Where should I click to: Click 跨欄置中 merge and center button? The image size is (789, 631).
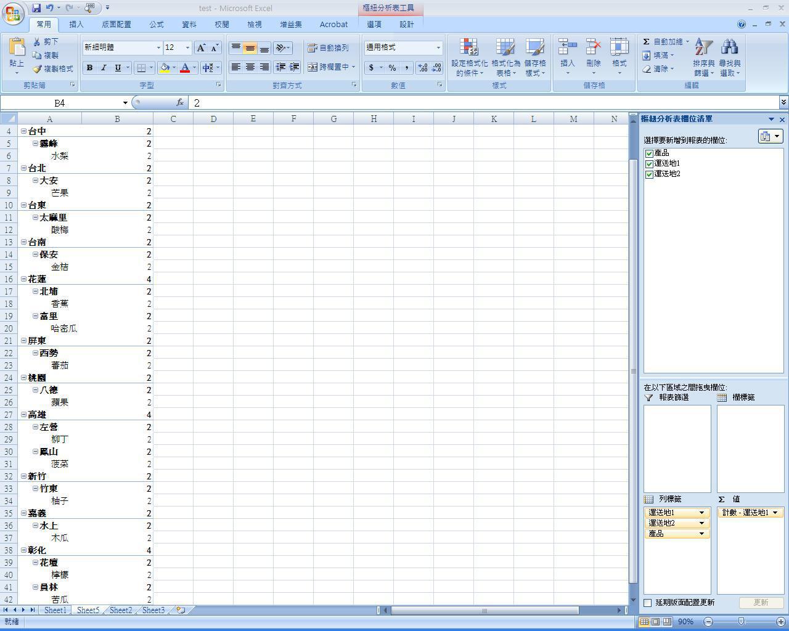pyautogui.click(x=332, y=67)
